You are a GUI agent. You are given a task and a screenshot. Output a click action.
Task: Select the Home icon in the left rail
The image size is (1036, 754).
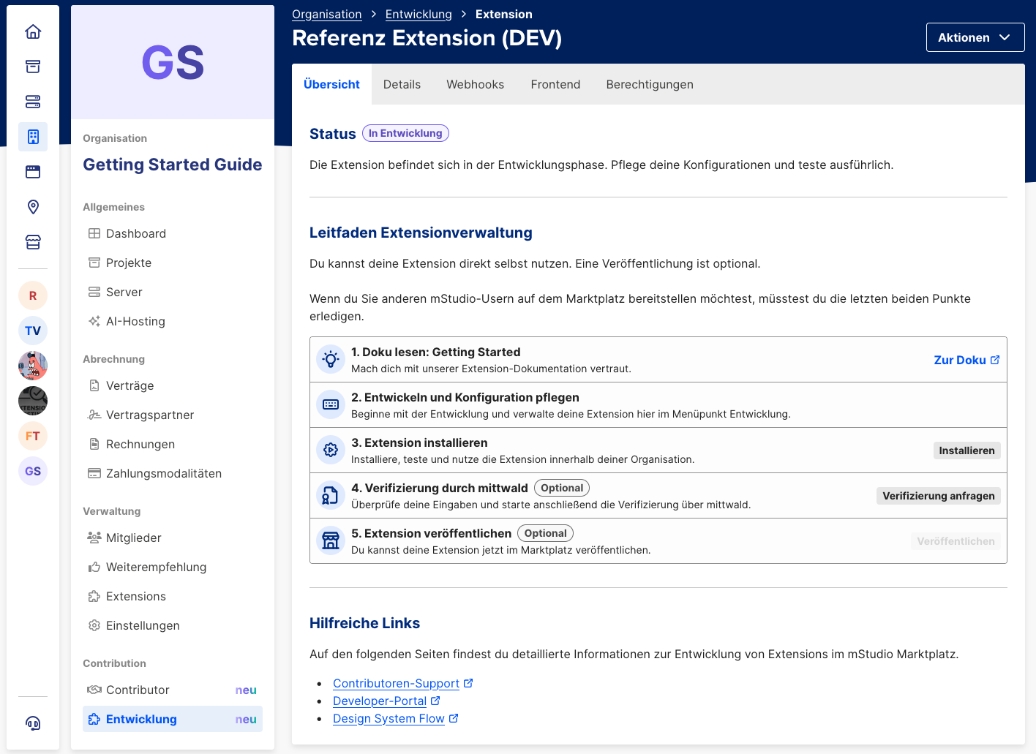(33, 31)
